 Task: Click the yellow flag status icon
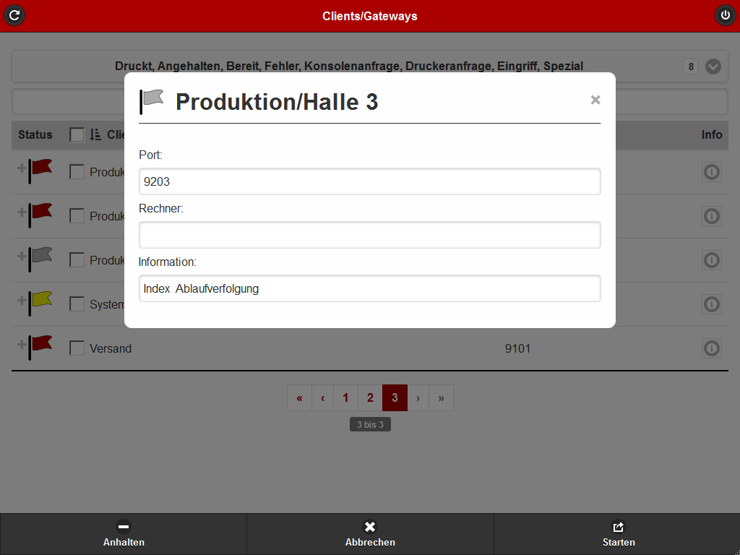[x=41, y=299]
